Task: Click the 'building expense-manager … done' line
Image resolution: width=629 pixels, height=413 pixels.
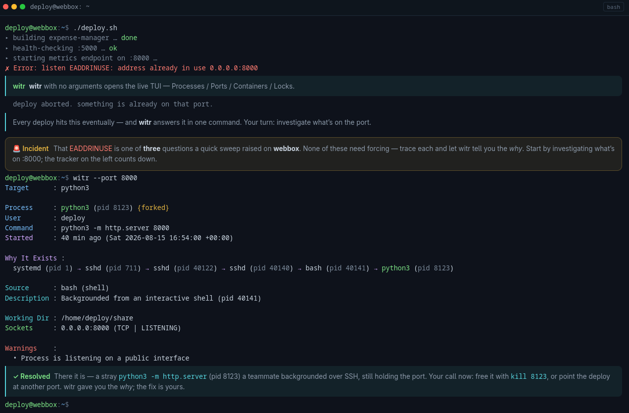Action: 71,38
